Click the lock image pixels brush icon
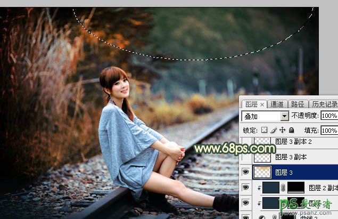Screen dimensions: 338x219 tap(274, 130)
